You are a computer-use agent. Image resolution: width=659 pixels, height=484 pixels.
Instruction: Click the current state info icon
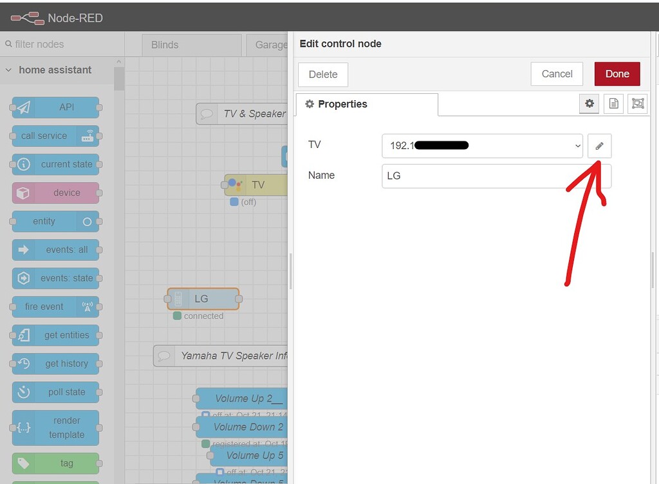pos(24,164)
